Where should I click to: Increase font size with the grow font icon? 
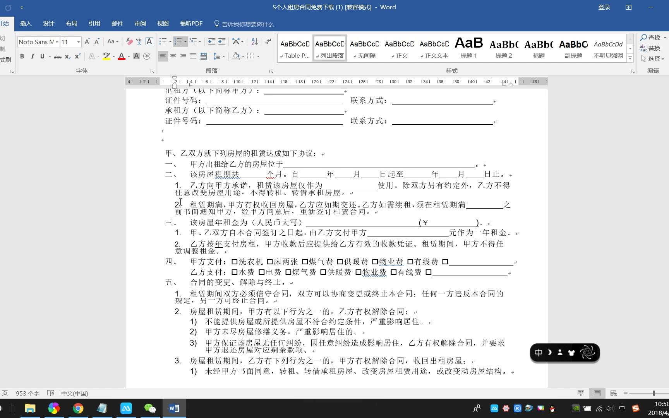(x=87, y=41)
